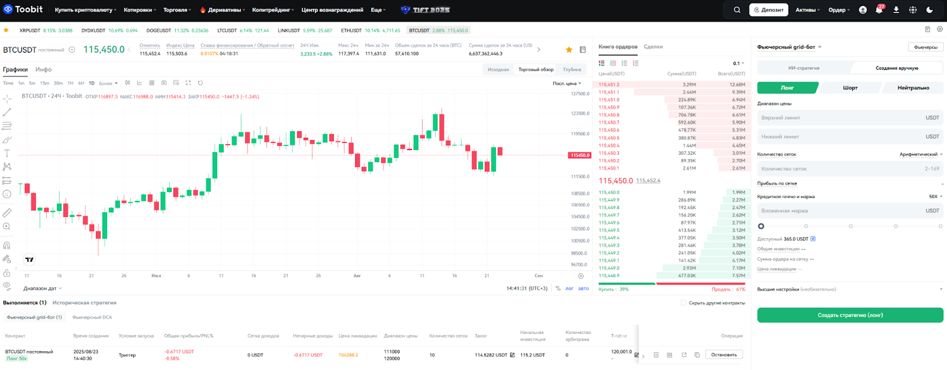Click the margin slider handle at zero

pos(761,226)
